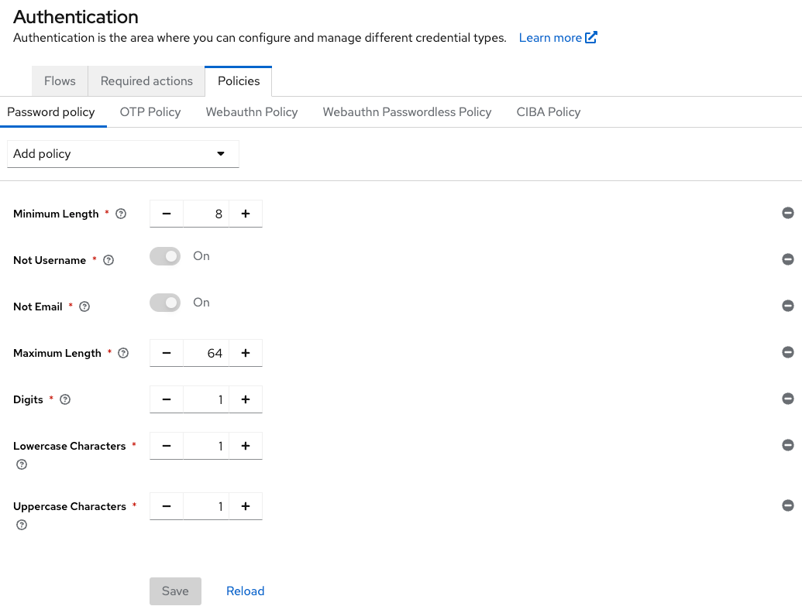Increase Digits using the plus stepper

pyautogui.click(x=246, y=399)
